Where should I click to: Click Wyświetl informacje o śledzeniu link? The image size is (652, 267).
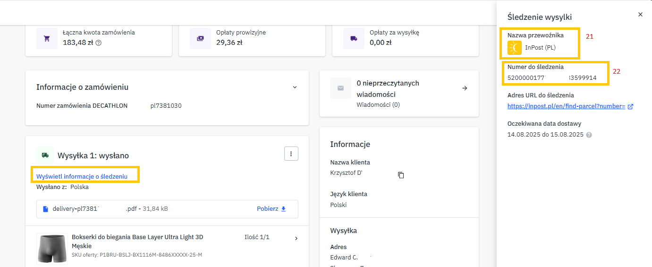[82, 176]
